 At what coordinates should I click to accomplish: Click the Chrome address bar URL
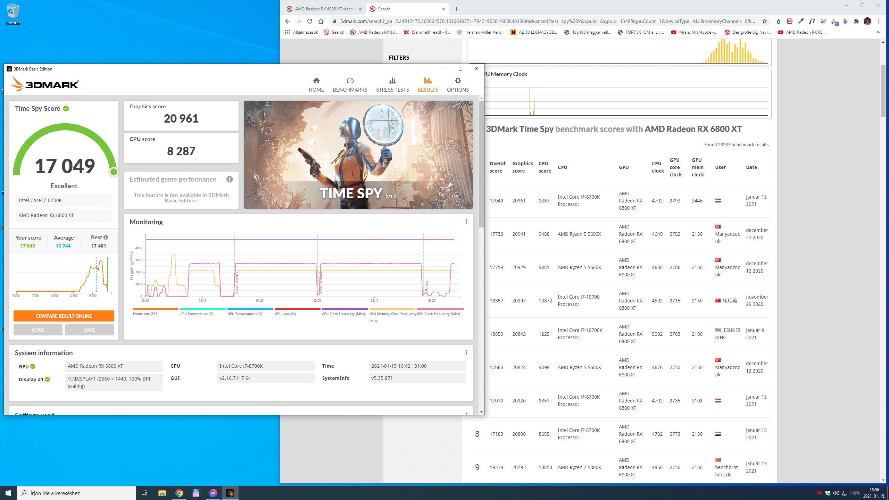pyautogui.click(x=547, y=21)
